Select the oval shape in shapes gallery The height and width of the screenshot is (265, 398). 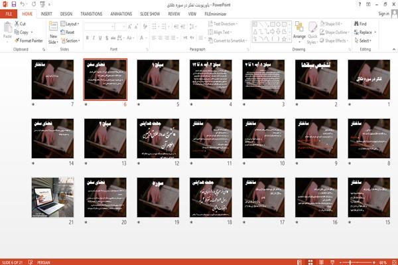pyautogui.click(x=278, y=25)
